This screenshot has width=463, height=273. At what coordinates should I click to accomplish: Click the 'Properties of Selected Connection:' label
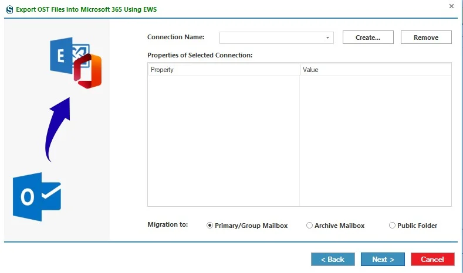pos(200,55)
